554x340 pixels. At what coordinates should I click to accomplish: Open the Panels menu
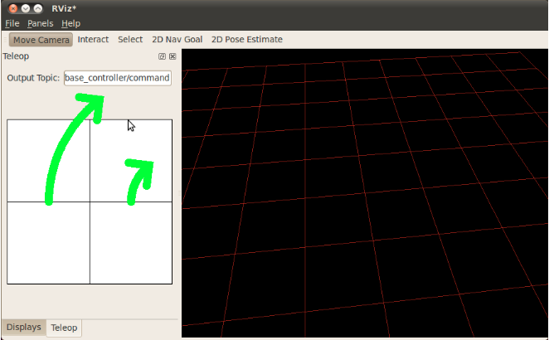point(41,24)
